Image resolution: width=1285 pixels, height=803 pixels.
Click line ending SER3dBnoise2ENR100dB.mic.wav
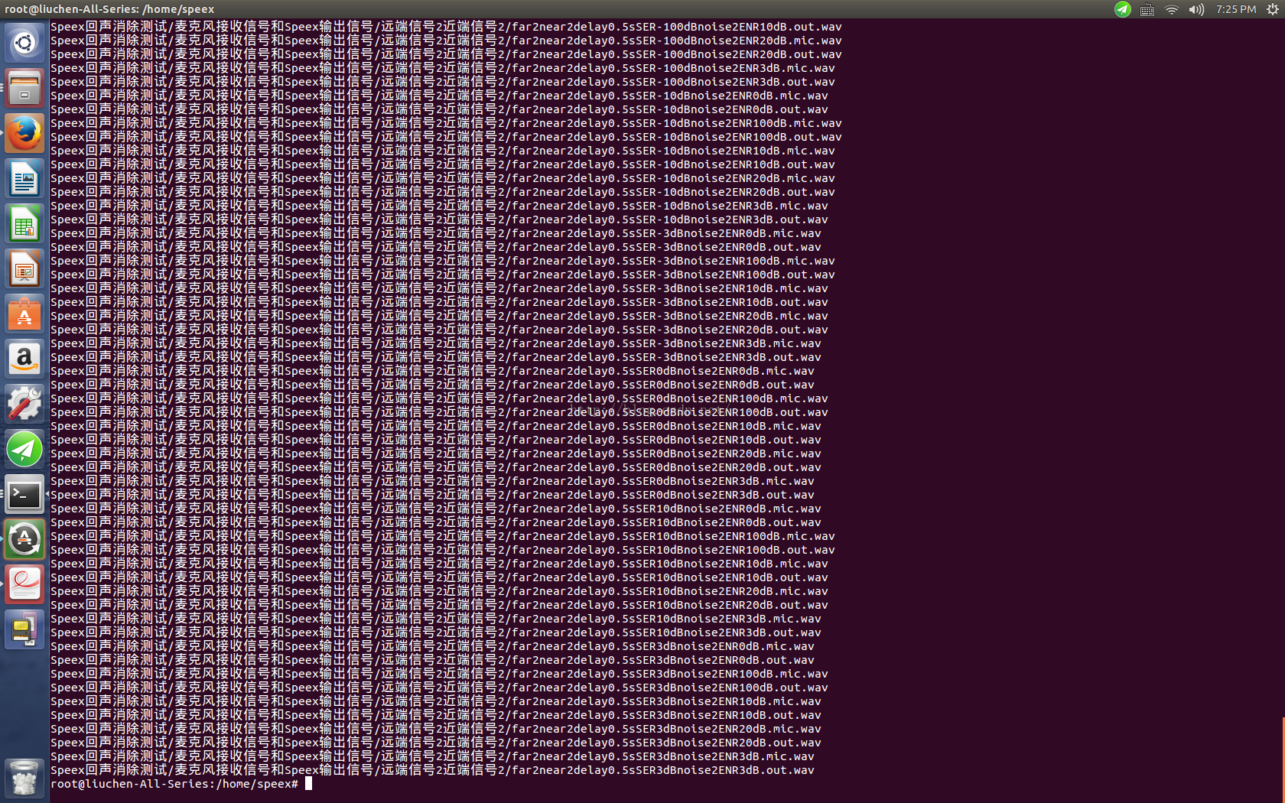[439, 674]
